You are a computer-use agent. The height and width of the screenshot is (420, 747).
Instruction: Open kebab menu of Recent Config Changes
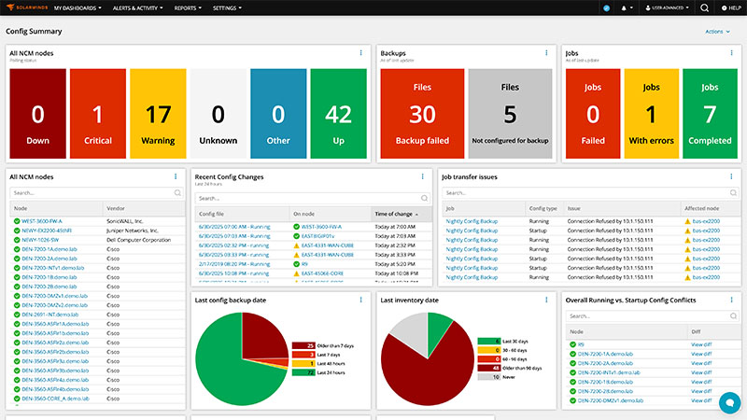click(423, 176)
